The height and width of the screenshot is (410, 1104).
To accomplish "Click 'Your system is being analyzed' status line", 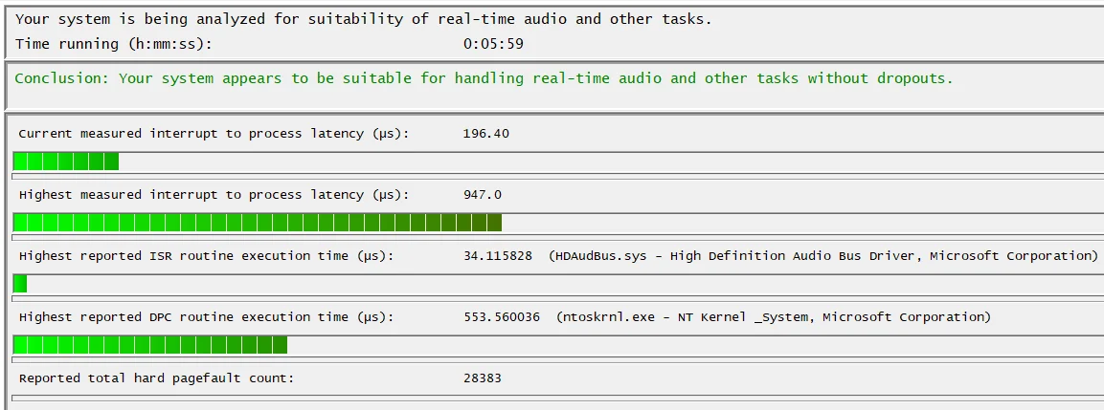I will coord(363,19).
